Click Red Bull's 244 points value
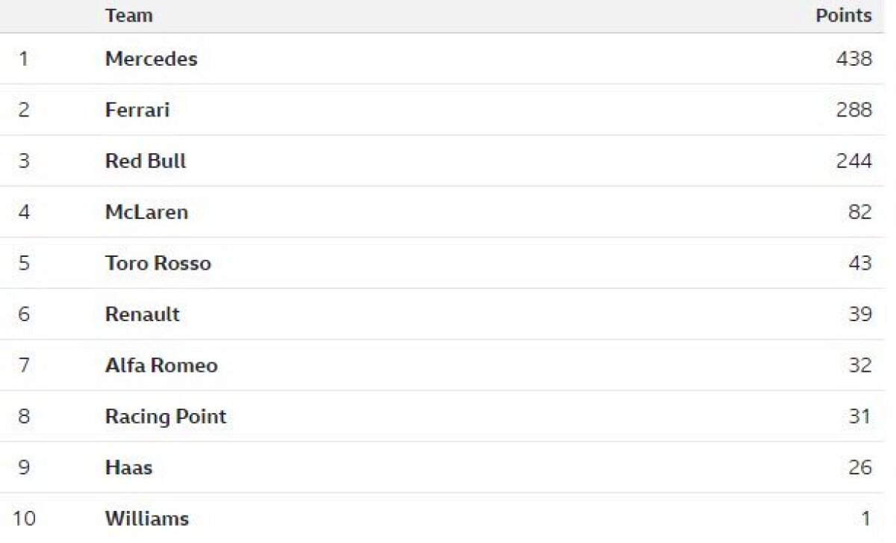The width and height of the screenshot is (896, 543). coord(853,161)
